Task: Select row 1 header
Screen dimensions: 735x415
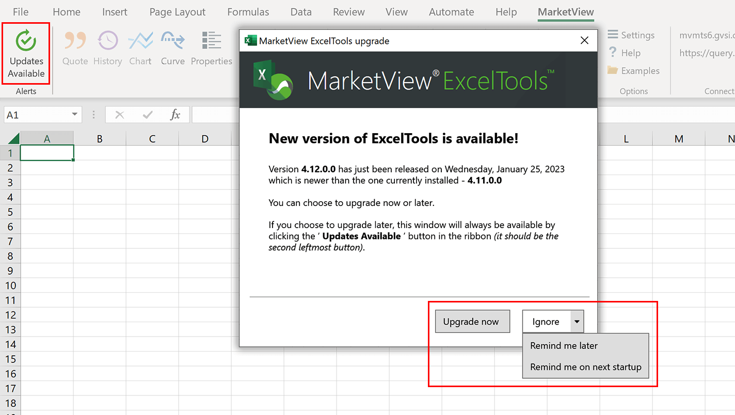Action: click(x=10, y=153)
